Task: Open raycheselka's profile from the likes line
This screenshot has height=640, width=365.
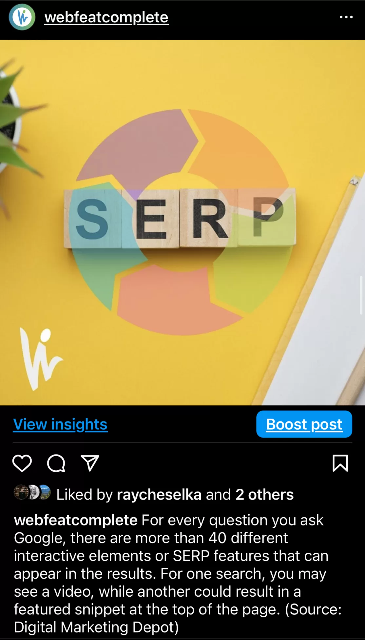Action: pyautogui.click(x=159, y=495)
